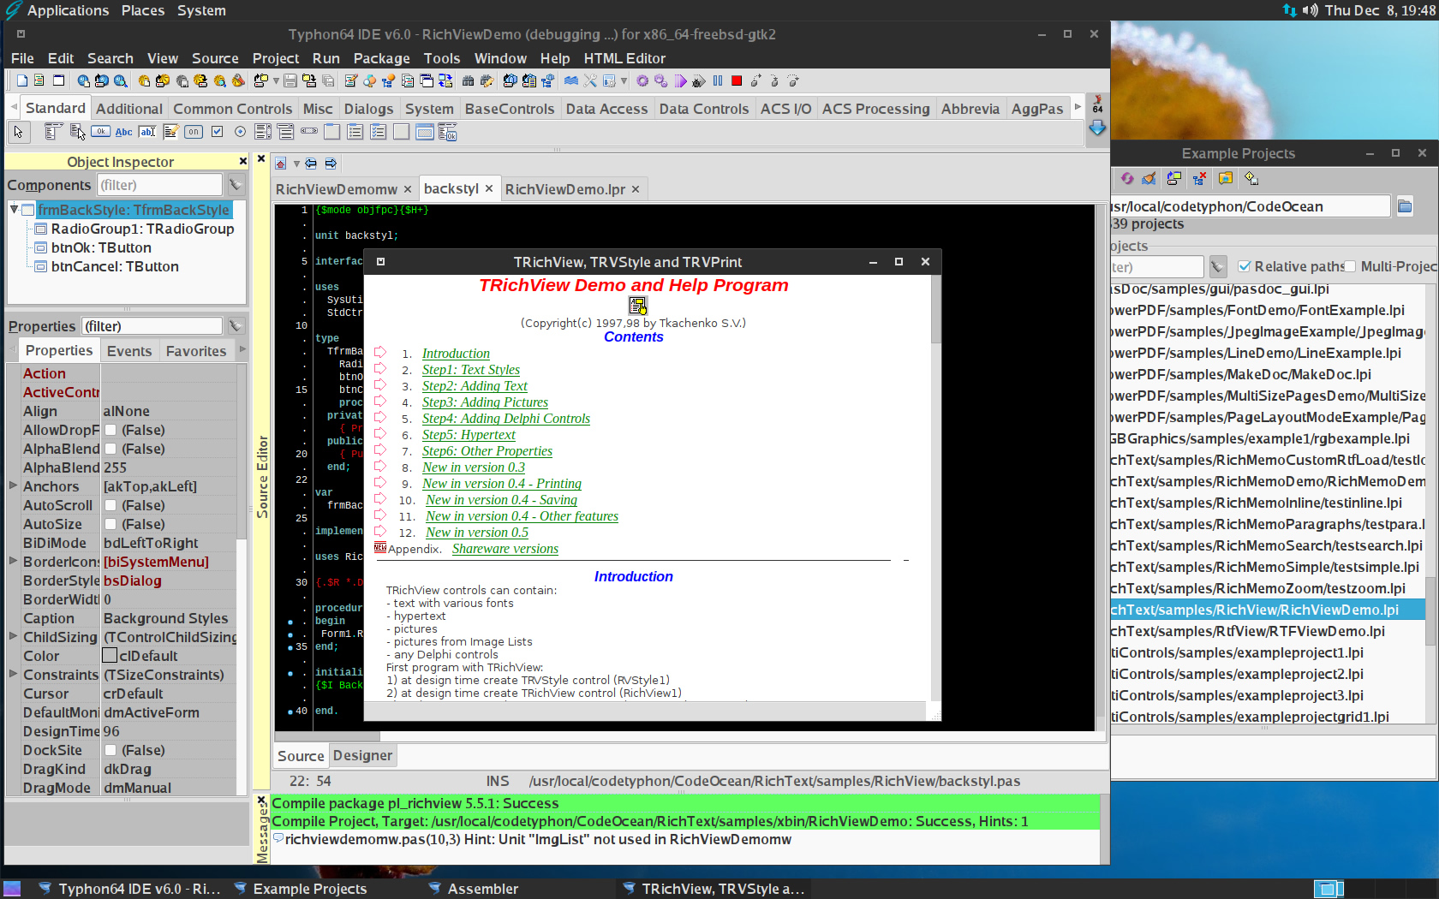Toggle the DockSite property checkbox
The height and width of the screenshot is (899, 1439).
[110, 750]
